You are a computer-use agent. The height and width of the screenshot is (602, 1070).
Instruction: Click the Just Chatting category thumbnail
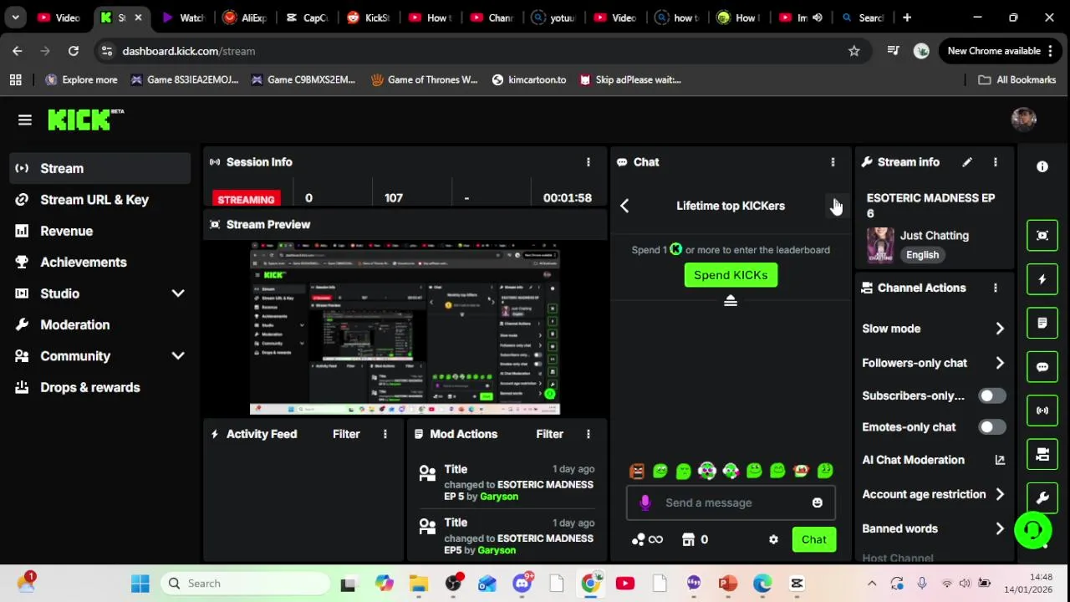[879, 245]
